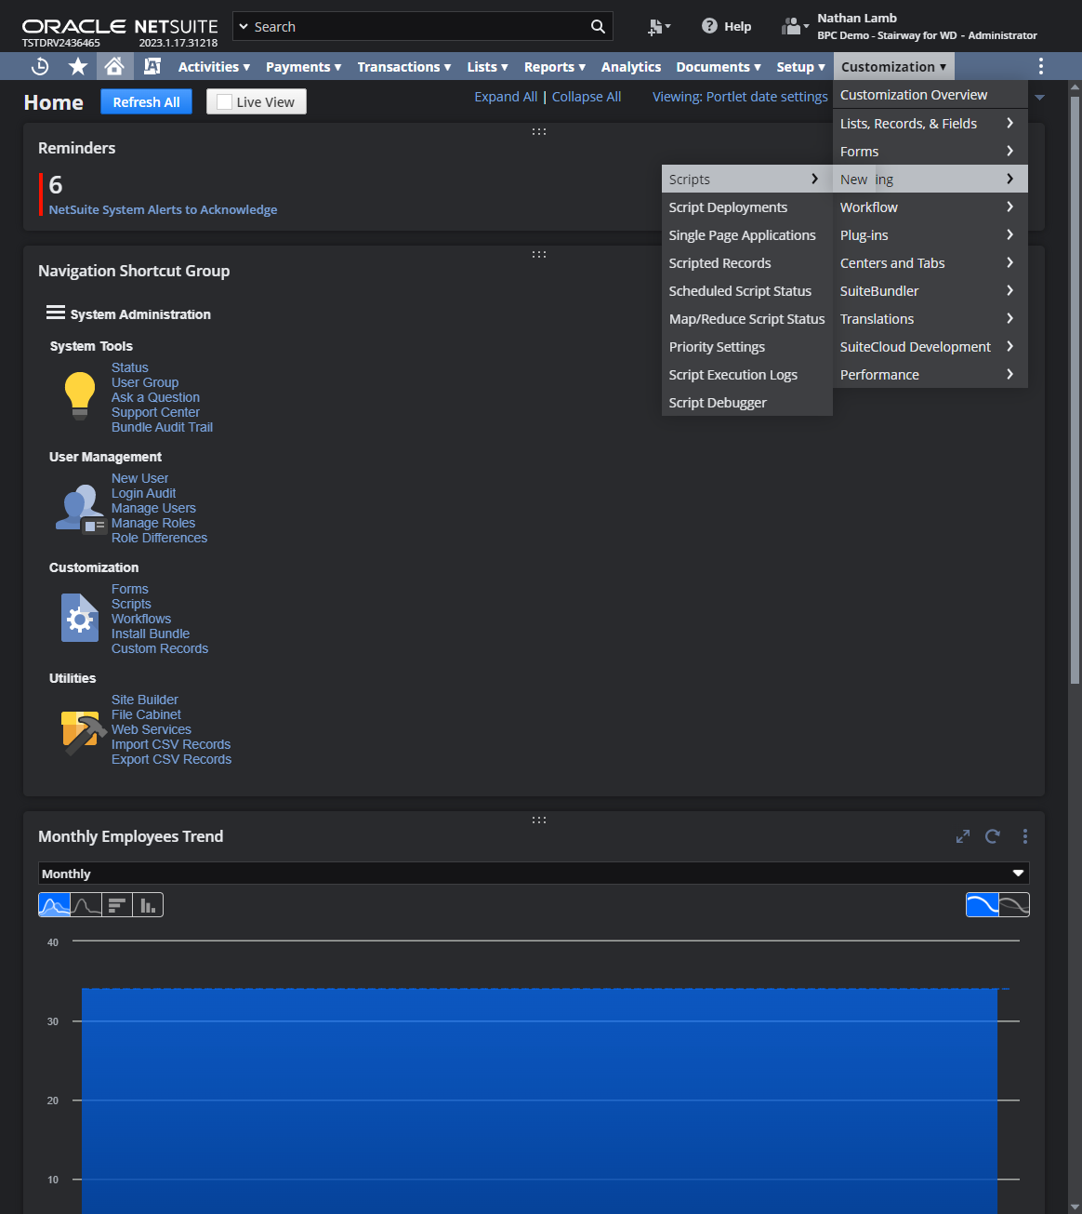Select the area chart type icon
The width and height of the screenshot is (1082, 1214).
point(55,905)
